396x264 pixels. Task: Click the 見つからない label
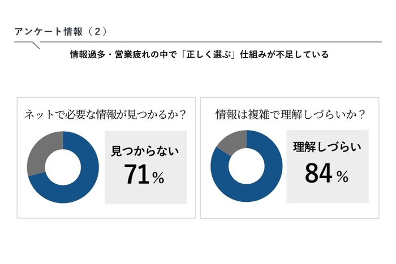point(145,150)
